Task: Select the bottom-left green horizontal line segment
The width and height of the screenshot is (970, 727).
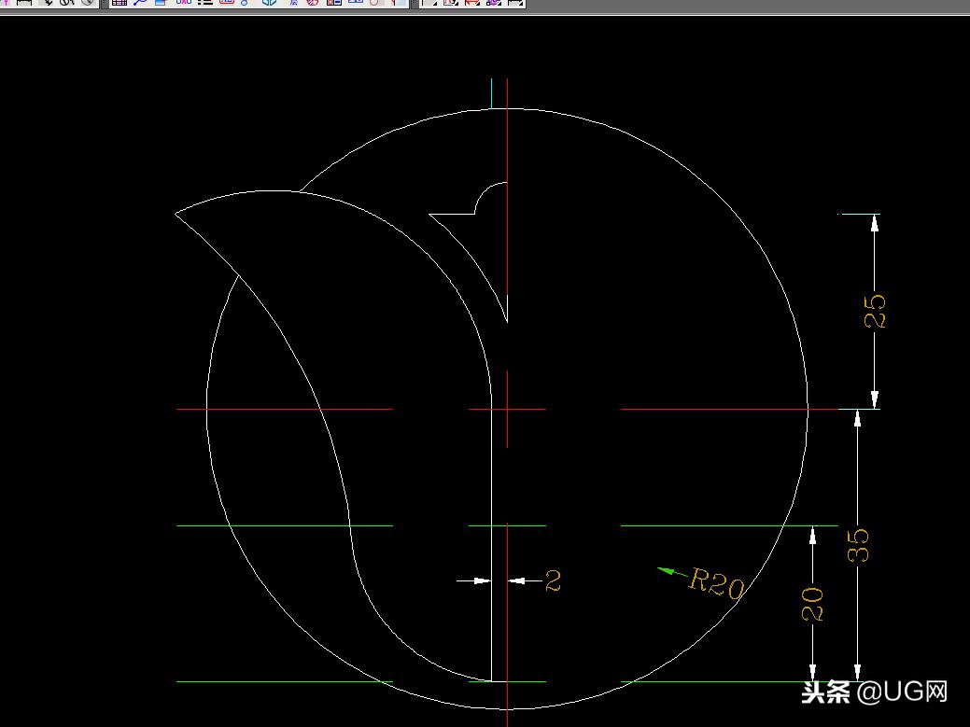Action: point(285,682)
